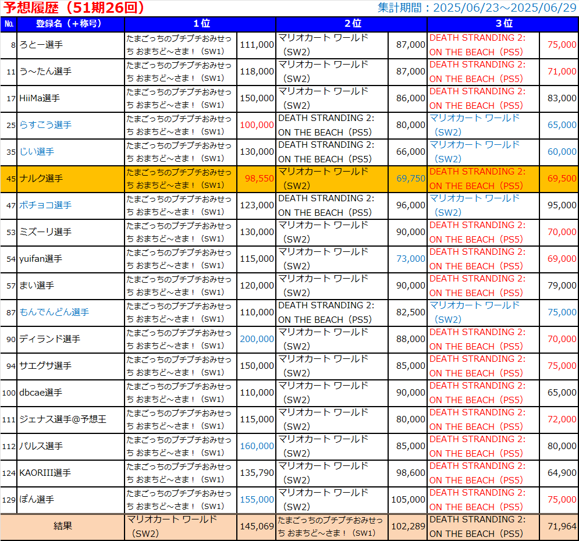Click the No. column header
Screen dimensions: 579x541
tap(9, 24)
